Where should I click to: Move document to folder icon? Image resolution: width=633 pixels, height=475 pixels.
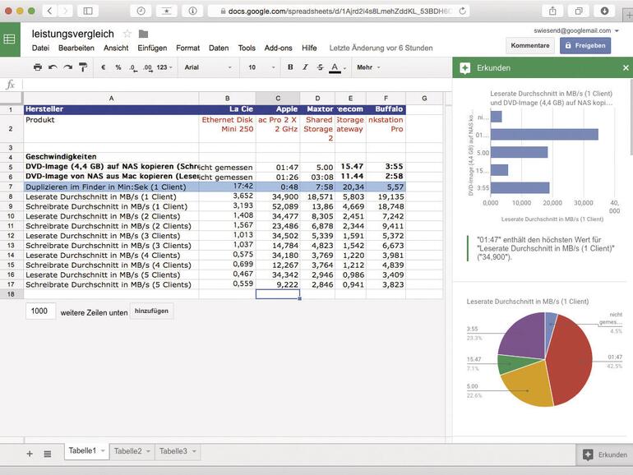pyautogui.click(x=143, y=34)
